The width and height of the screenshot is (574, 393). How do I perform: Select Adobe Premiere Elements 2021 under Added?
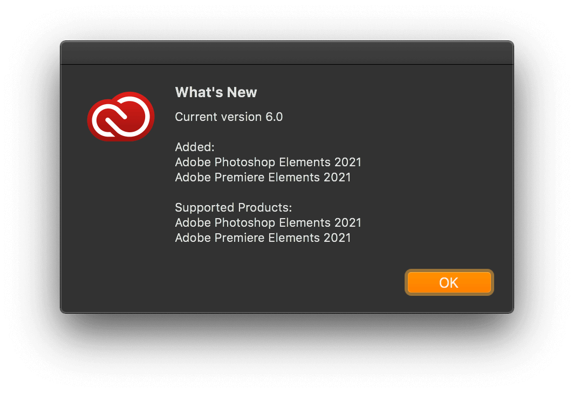click(263, 177)
